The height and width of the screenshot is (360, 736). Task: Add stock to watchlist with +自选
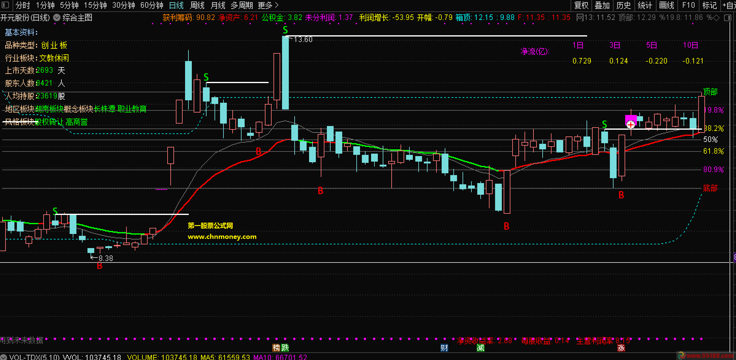(x=729, y=5)
